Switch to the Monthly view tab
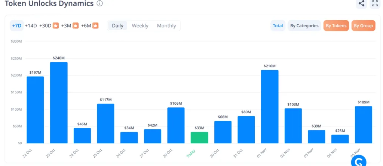383x166 pixels. coord(166,26)
